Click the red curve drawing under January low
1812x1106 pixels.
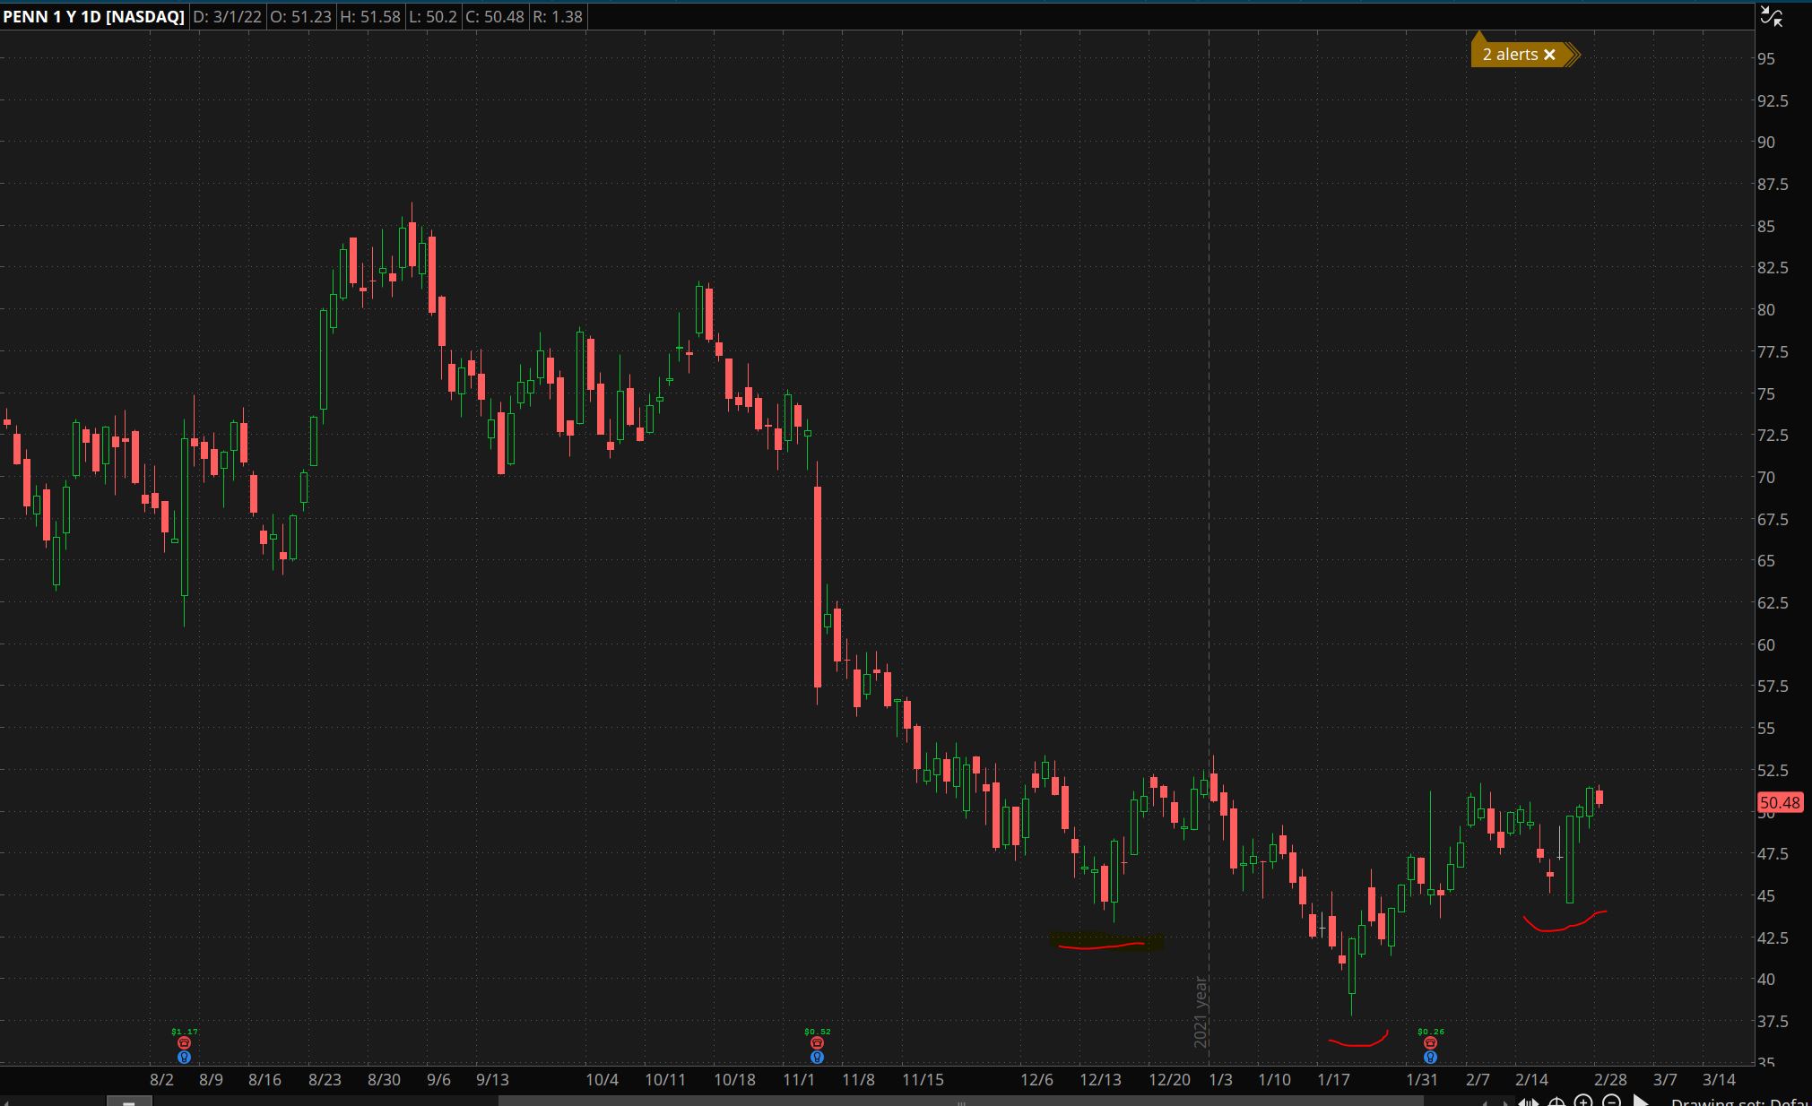(x=1358, y=1043)
